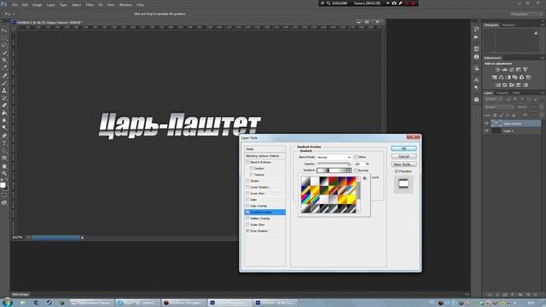This screenshot has width=546, height=307.
Task: Uncheck the Drop Shadow checkbox
Action: point(247,231)
